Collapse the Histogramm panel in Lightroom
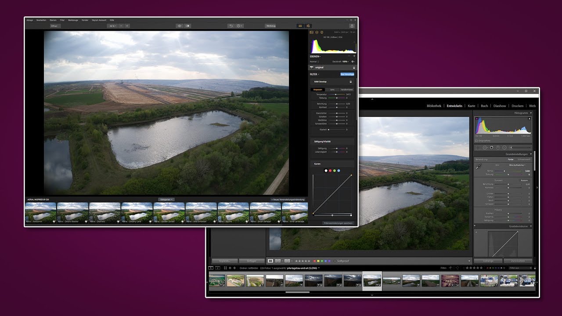The width and height of the screenshot is (562, 316). coord(530,113)
